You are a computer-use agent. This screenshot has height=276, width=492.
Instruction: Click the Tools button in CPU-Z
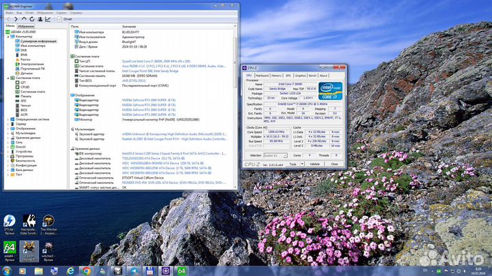292,164
